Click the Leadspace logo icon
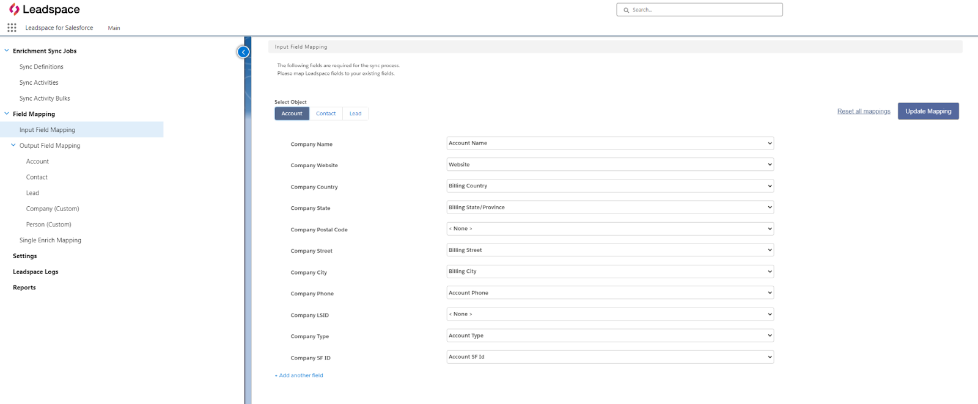This screenshot has height=404, width=978. (13, 9)
